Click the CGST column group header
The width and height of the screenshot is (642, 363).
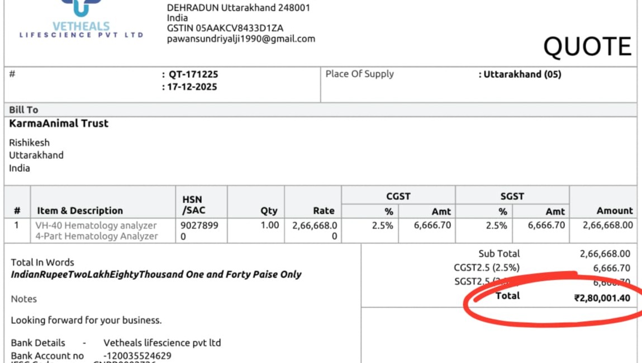tap(398, 196)
